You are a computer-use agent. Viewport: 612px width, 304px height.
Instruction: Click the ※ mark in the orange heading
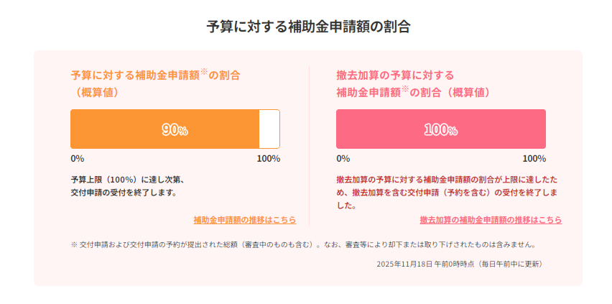tap(203, 73)
